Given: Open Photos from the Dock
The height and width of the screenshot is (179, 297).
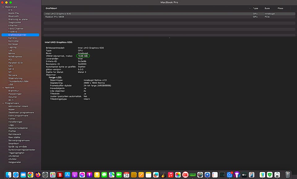Looking at the screenshot, I should (x=178, y=175).
